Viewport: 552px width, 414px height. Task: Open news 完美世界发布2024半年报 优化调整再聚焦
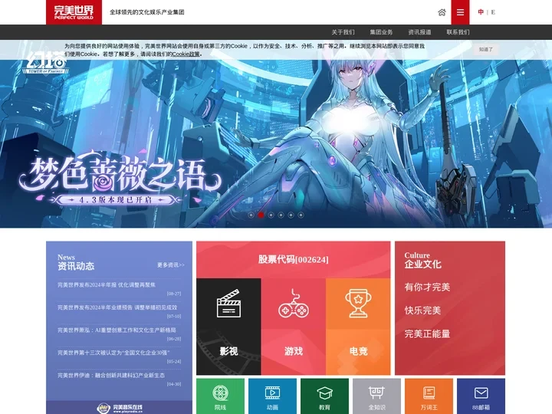pos(107,284)
